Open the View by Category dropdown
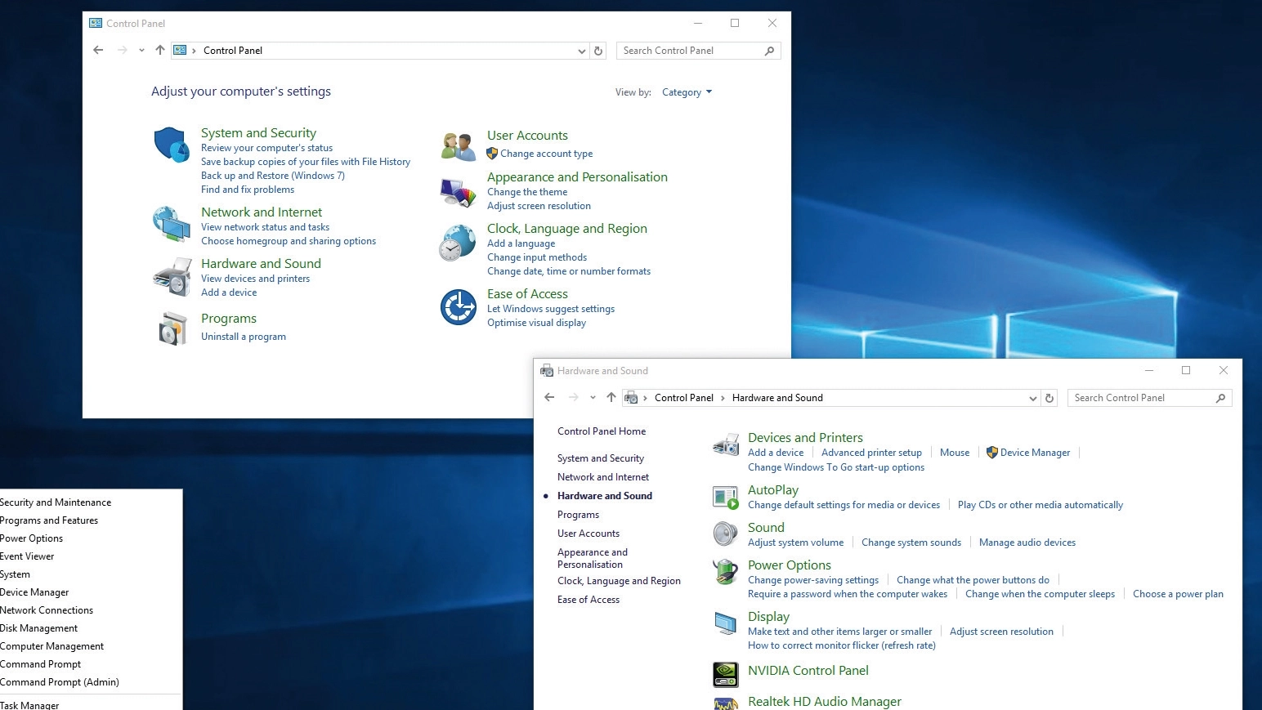1262x710 pixels. pyautogui.click(x=687, y=92)
